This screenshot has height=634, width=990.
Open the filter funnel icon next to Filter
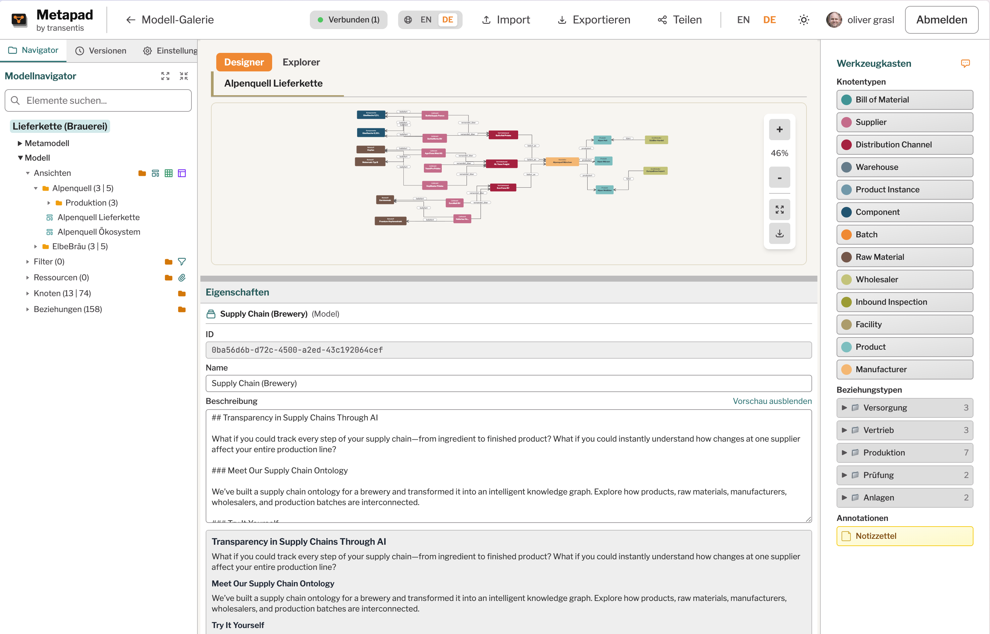click(182, 261)
